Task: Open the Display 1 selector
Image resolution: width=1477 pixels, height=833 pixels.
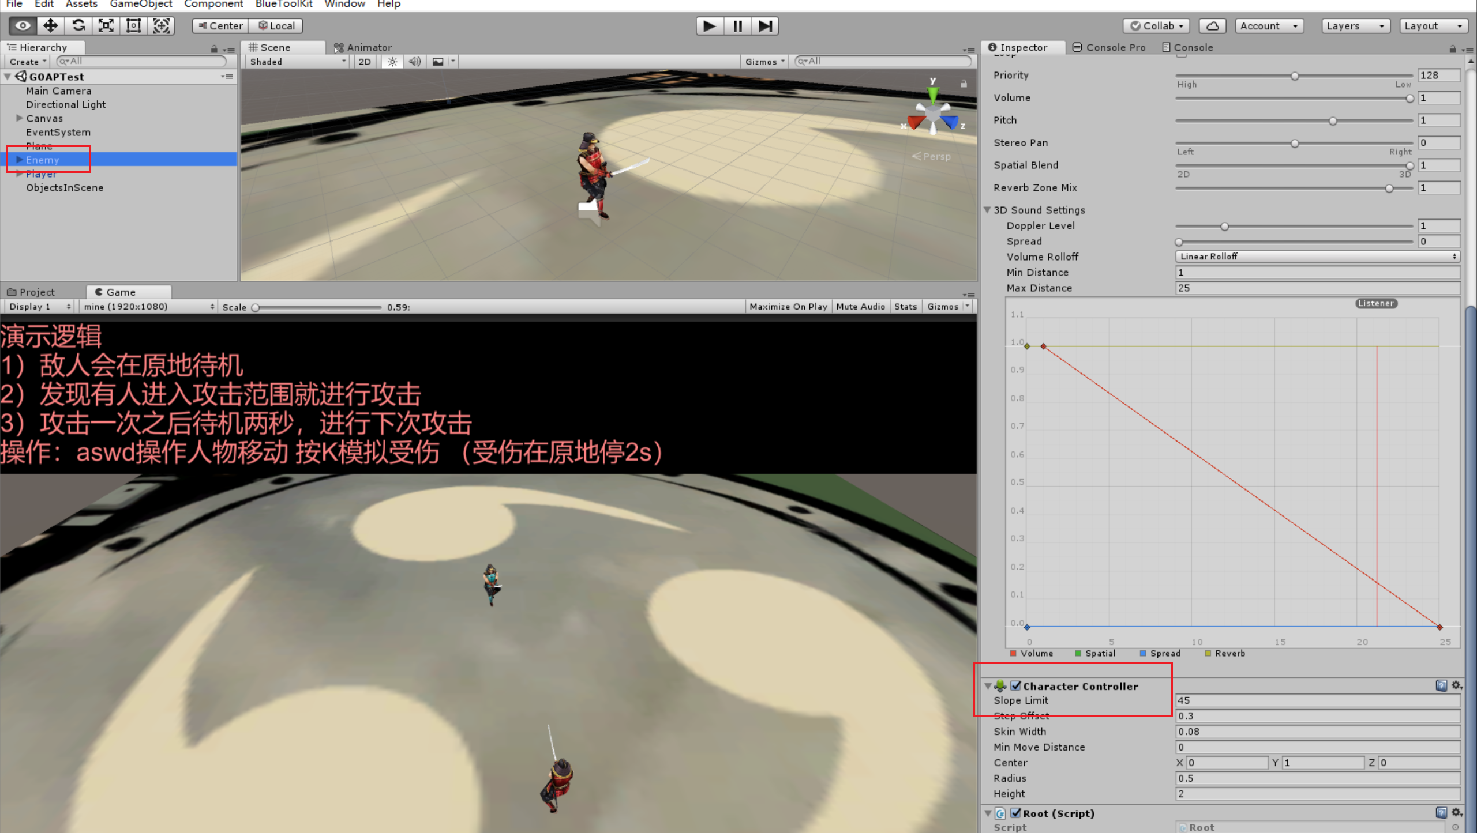Action: pos(40,307)
